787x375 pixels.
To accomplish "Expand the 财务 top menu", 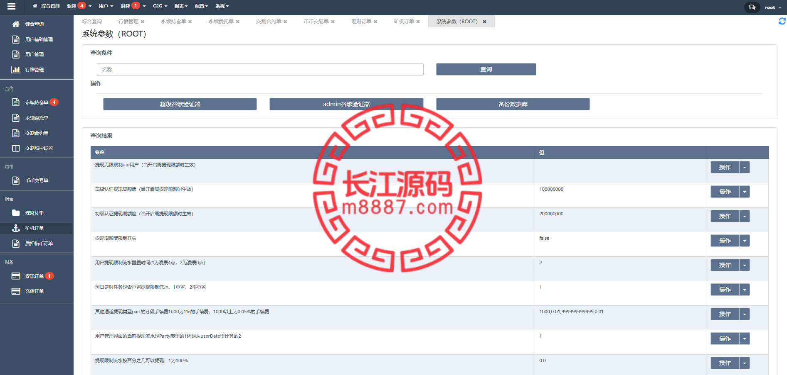I will point(133,6).
